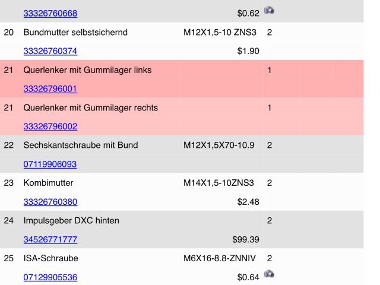Click the camera icon beside the $0.64 price
Image resolution: width=380 pixels, height=285 pixels.
coord(270,274)
